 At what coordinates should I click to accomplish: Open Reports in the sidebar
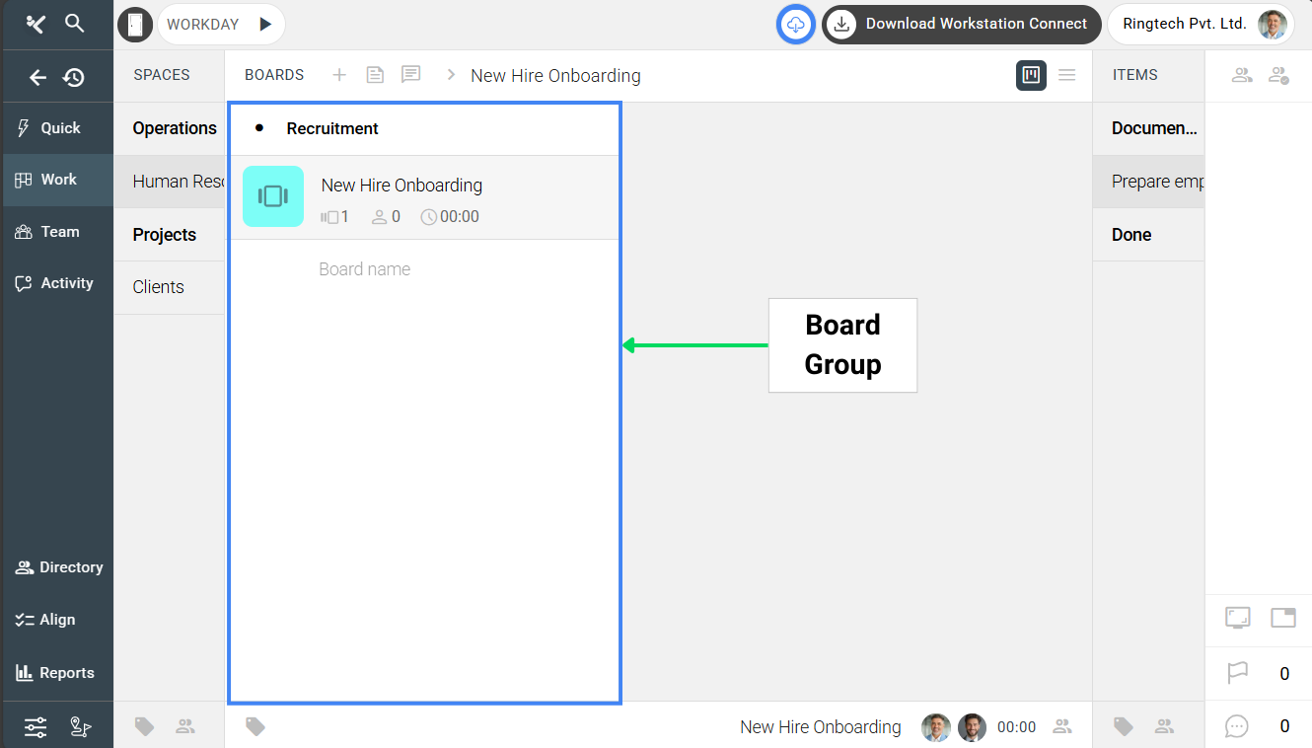[58, 673]
